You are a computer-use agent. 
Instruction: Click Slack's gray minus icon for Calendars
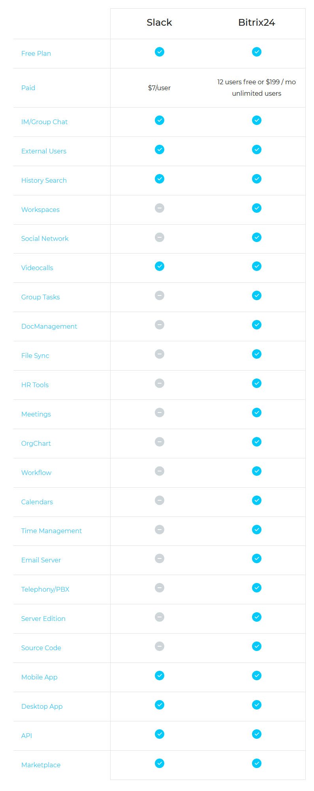160,500
